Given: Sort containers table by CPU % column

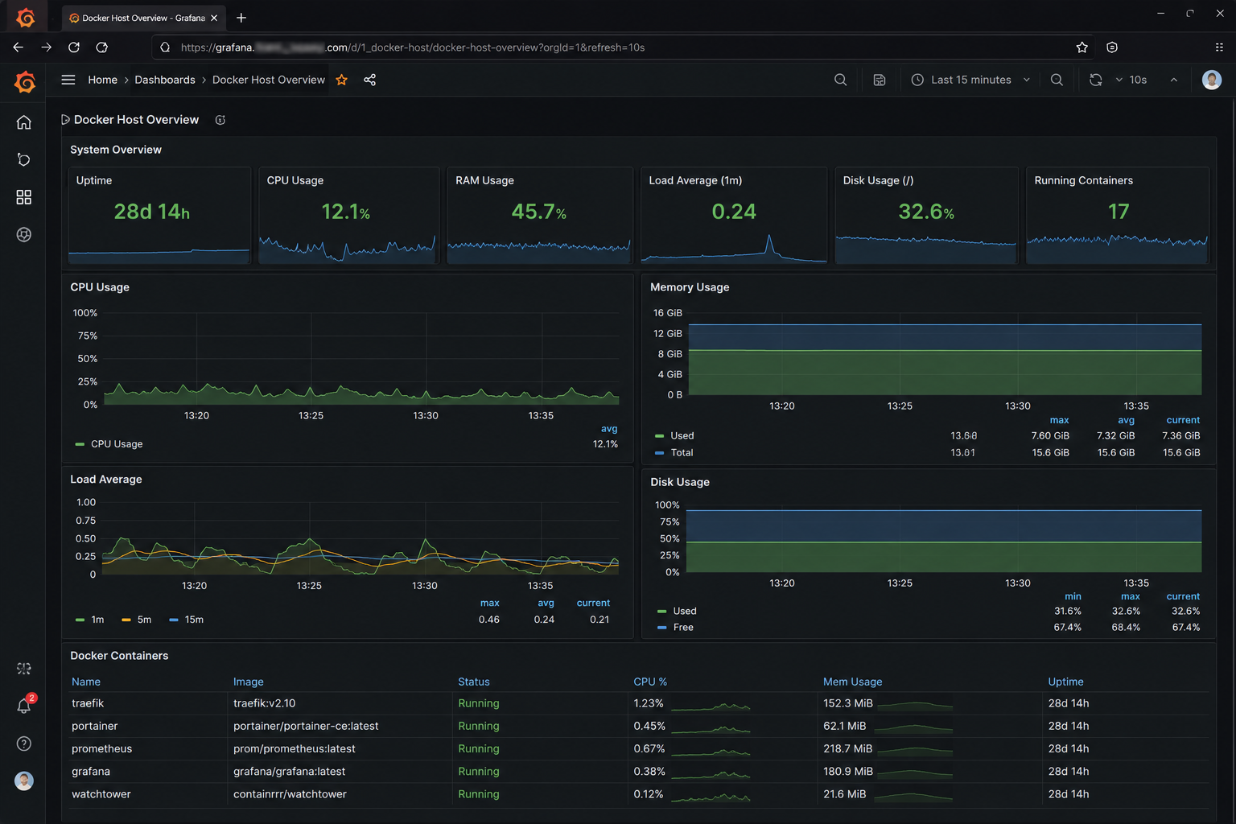Looking at the screenshot, I should 650,682.
